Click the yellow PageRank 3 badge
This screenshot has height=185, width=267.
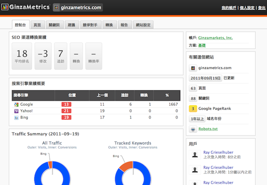click(x=193, y=109)
